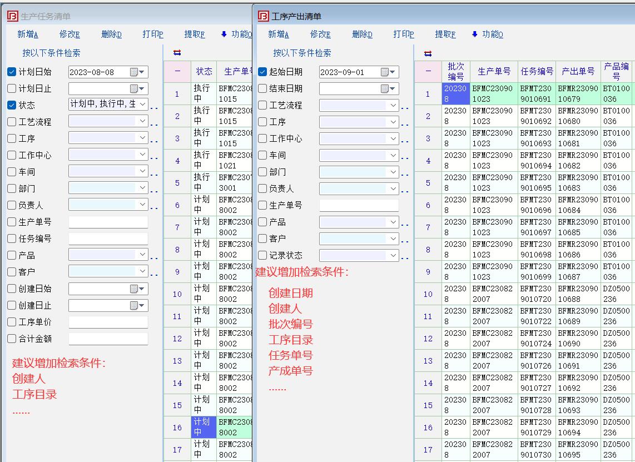This screenshot has width=635, height=462.
Task: Click 新增 in the 工序产出清单 toolbar
Action: pyautogui.click(x=278, y=34)
